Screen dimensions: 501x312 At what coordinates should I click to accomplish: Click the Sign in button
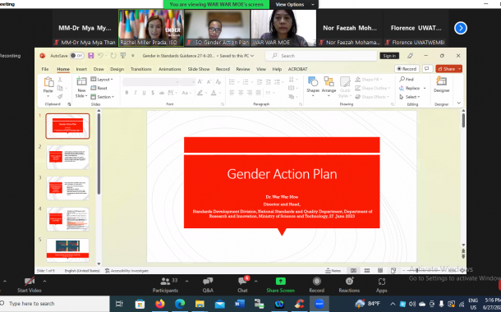tap(389, 56)
